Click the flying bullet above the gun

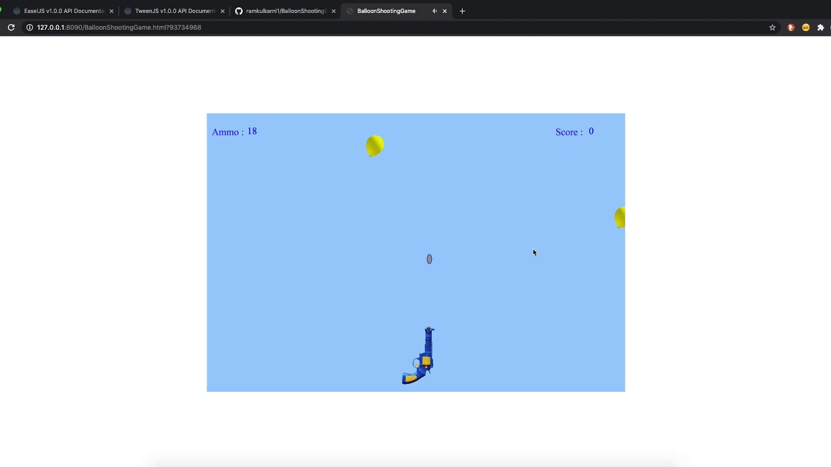[429, 259]
